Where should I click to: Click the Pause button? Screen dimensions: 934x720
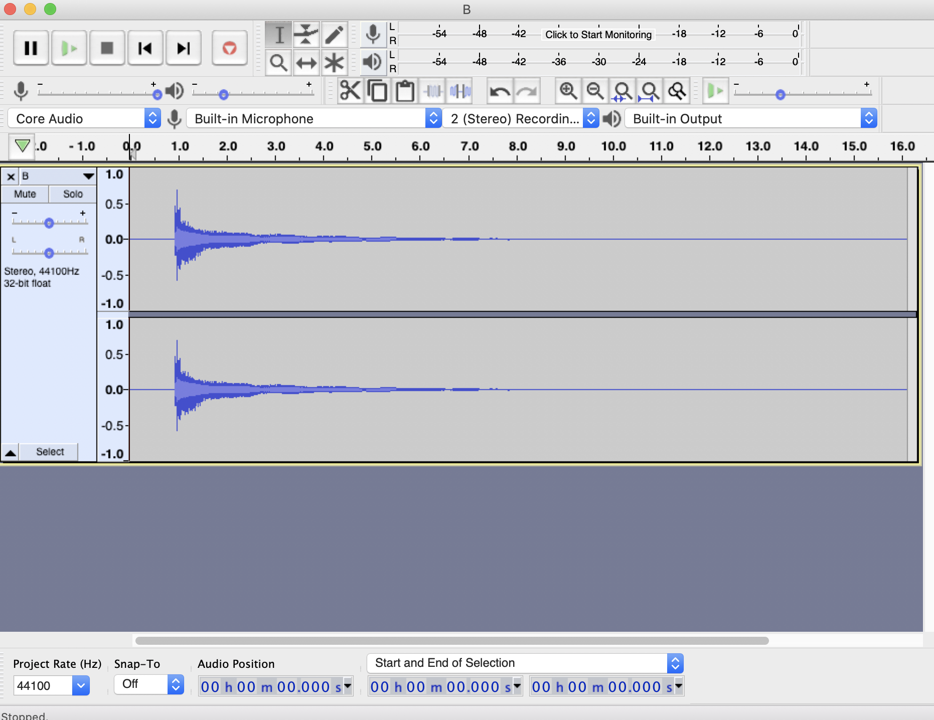pos(31,48)
